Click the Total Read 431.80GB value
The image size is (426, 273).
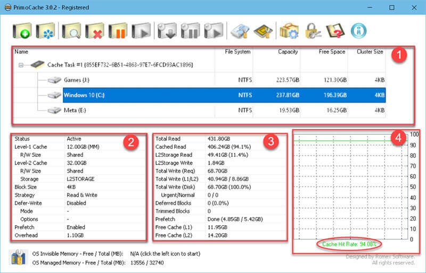219,139
